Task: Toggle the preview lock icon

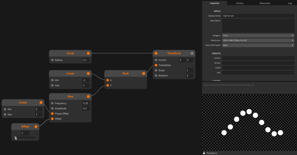Action: 204,153
